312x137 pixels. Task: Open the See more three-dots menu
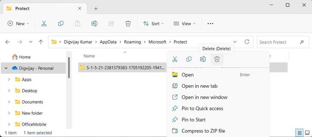210,24
